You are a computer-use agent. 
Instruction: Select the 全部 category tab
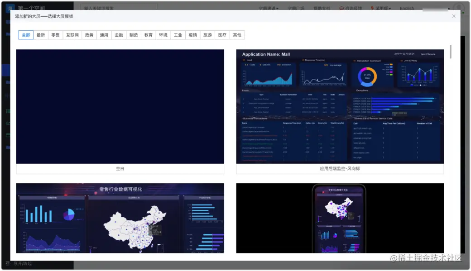(26, 35)
